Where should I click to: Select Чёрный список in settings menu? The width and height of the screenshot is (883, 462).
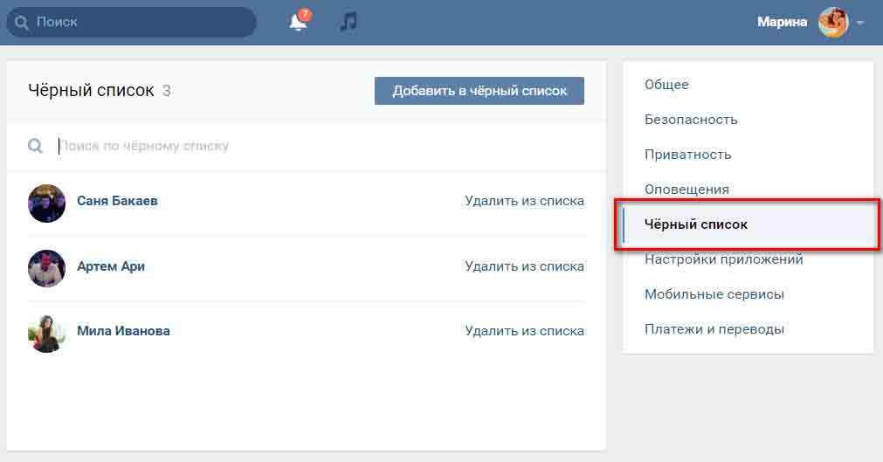(x=748, y=224)
